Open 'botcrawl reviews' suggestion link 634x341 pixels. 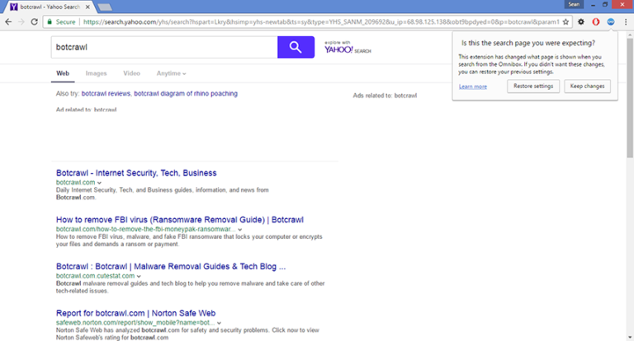coord(106,94)
